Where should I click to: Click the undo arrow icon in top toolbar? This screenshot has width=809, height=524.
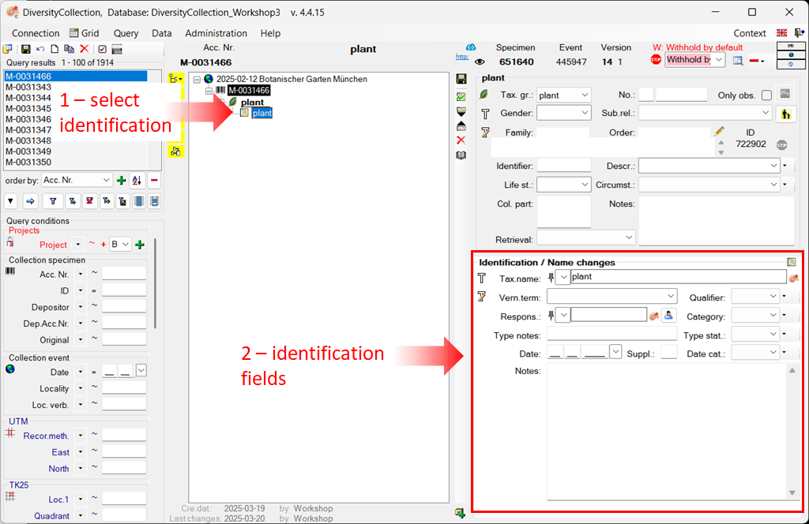click(x=40, y=49)
